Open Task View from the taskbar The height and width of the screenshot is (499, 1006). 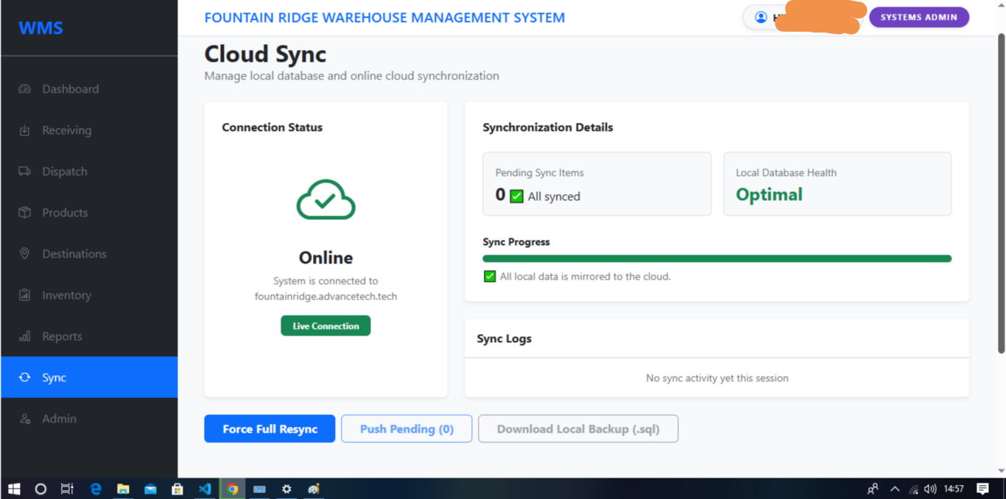(67, 489)
